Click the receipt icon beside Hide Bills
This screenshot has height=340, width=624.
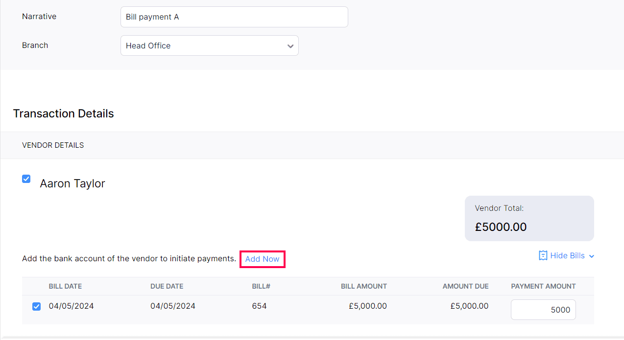coord(543,255)
